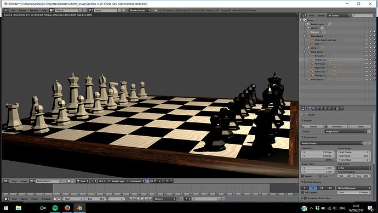Open Spotify from the taskbar

pyautogui.click(x=55, y=208)
